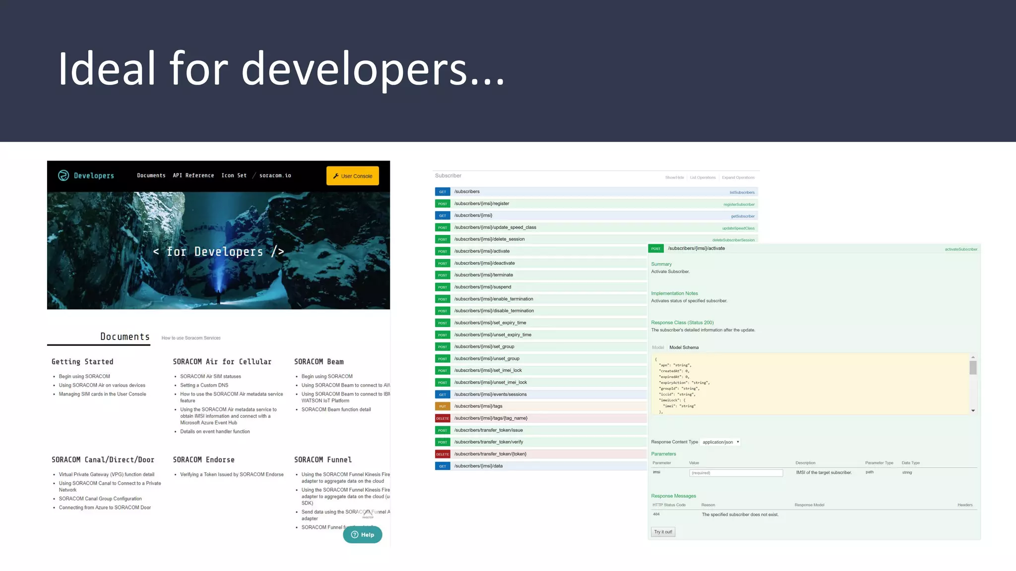Open the API Reference menu item
This screenshot has width=1016, height=571.
click(x=193, y=175)
